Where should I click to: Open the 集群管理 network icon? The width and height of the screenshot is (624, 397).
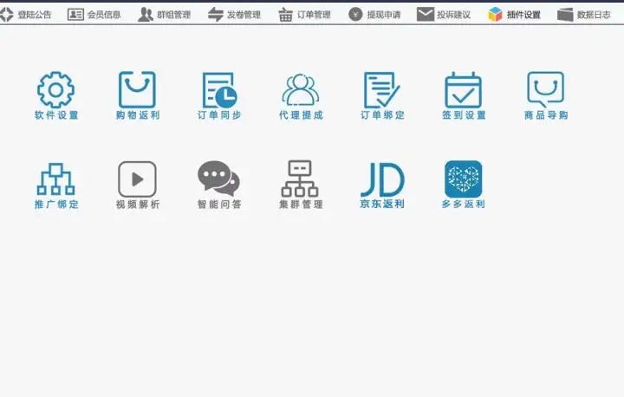coord(300,179)
